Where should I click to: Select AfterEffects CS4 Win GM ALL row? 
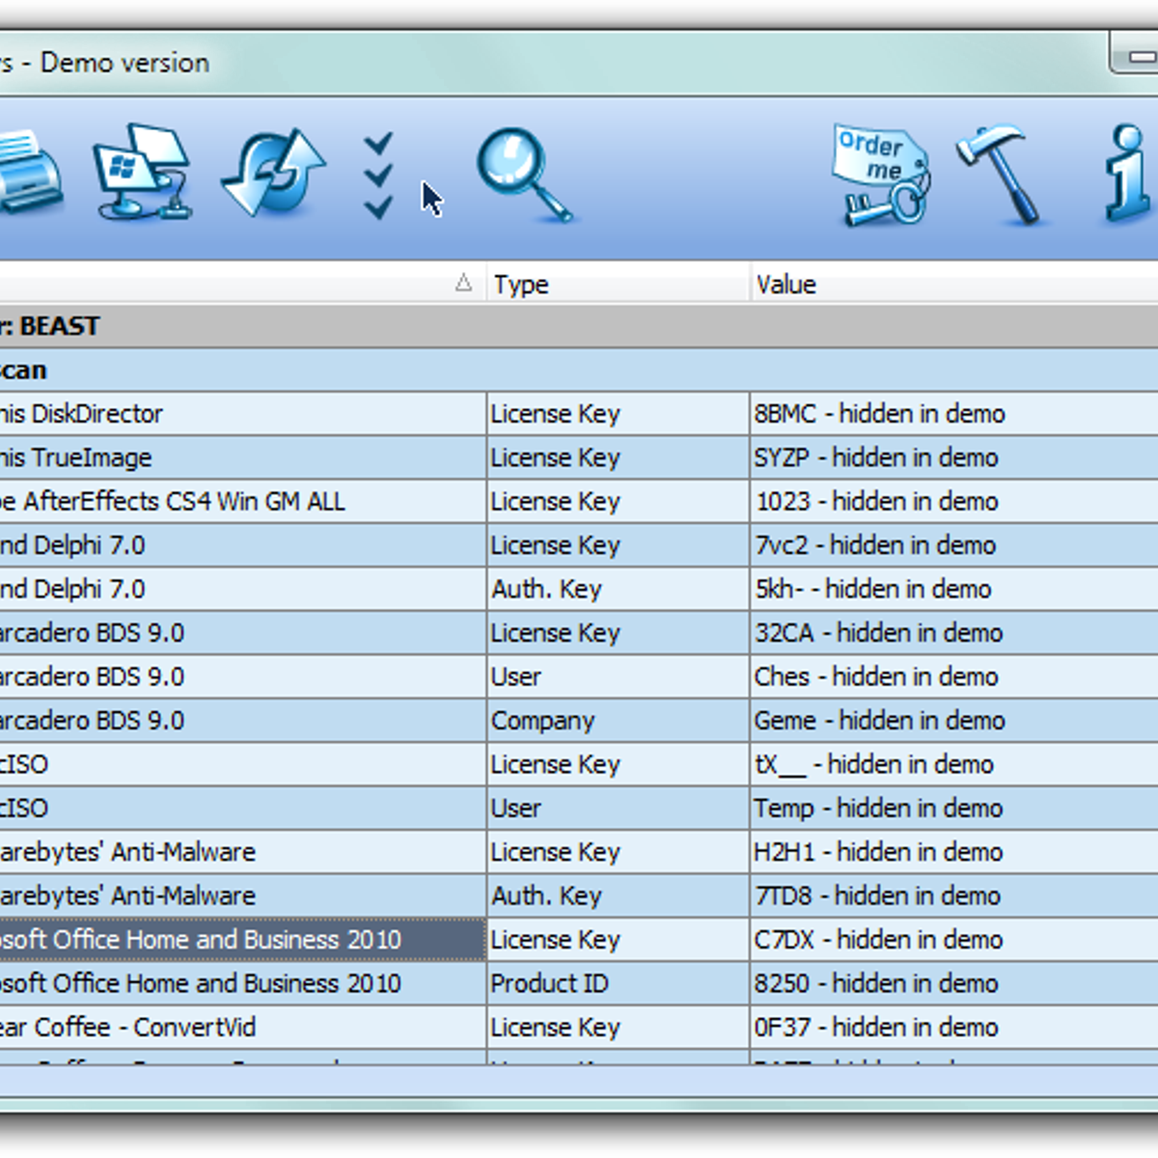click(x=579, y=502)
